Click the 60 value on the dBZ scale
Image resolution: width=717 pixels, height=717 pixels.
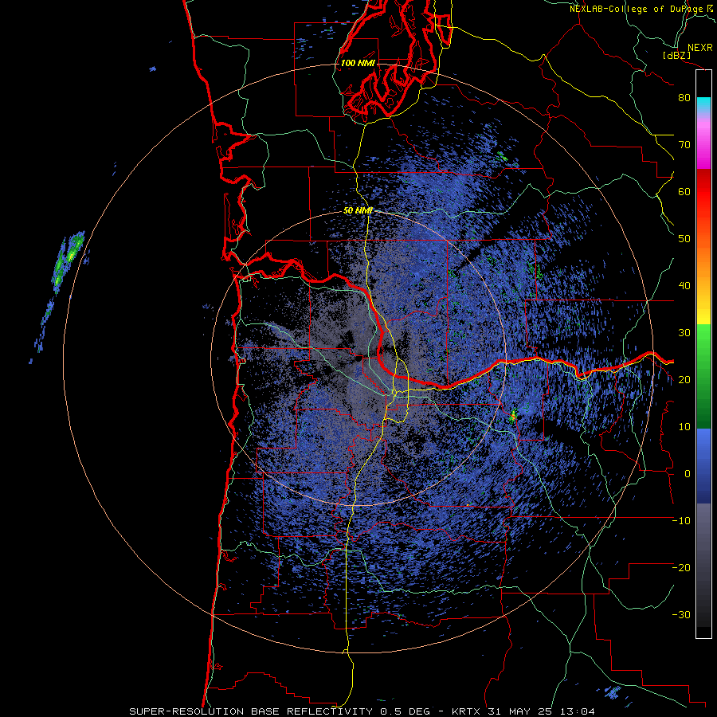(x=684, y=191)
